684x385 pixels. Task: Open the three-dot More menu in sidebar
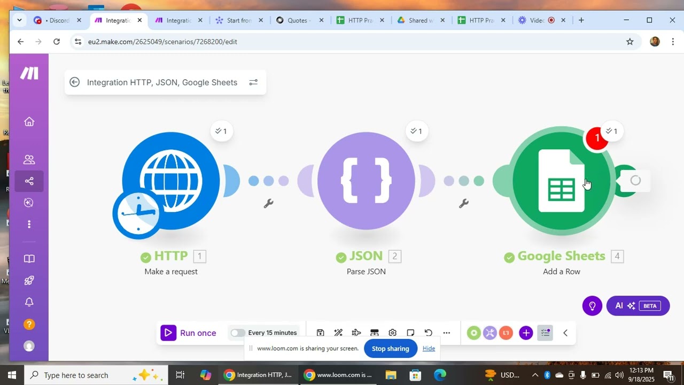(x=29, y=224)
